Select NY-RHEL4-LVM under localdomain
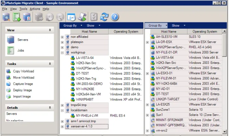Image resolution: width=229 pixels, height=136 pixels. [x=87, y=116]
